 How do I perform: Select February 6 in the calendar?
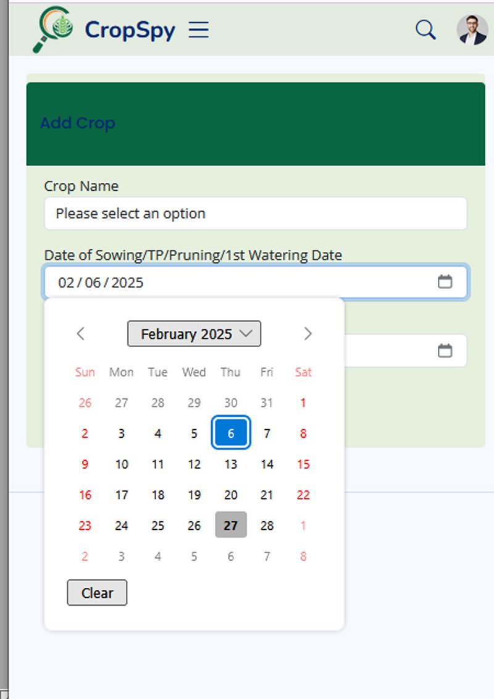coord(230,433)
